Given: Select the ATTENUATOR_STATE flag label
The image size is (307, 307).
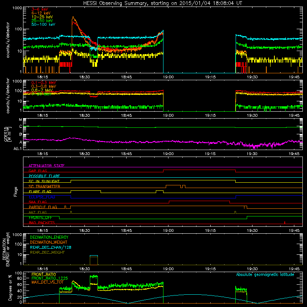Looking at the screenshot, I should (x=46, y=166).
